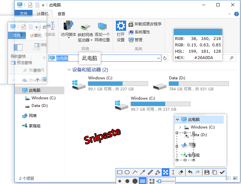Select the Text tool
This screenshot has height=184, width=241.
point(173,172)
